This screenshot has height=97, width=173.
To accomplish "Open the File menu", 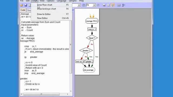I will 22,1.
